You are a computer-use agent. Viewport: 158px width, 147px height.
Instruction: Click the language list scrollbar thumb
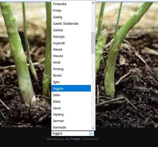93,43
